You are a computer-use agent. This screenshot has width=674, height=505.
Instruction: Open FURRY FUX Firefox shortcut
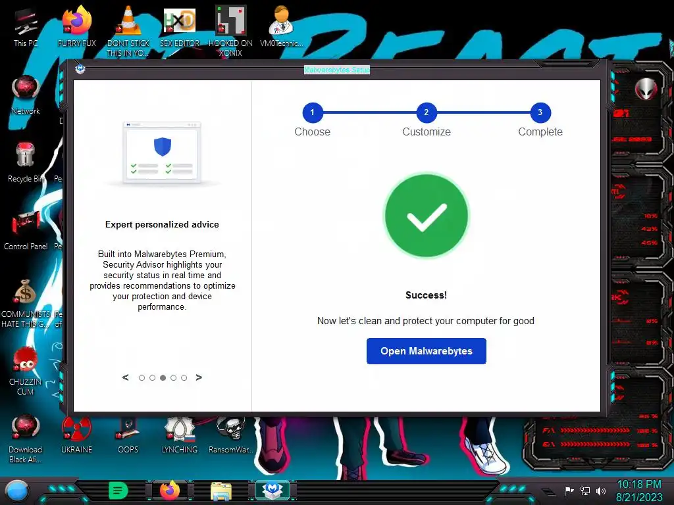76,26
